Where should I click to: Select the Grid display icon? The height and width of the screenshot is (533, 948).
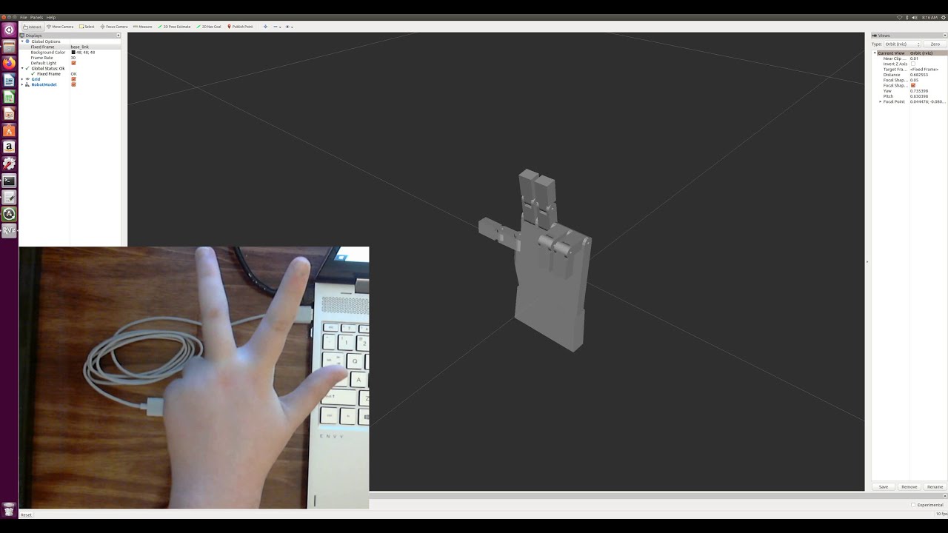tap(27, 79)
